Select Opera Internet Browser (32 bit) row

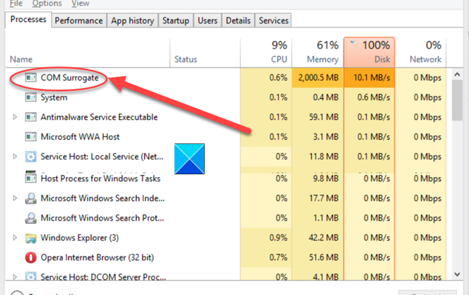225,257
